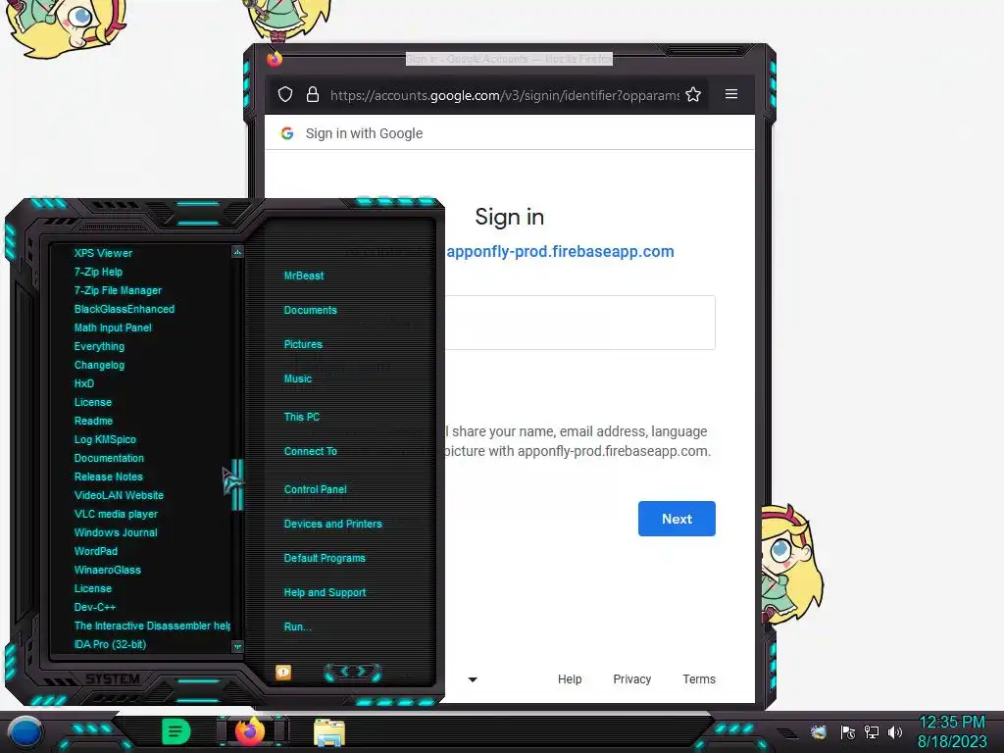Open VideoLAN Website shortcut
The height and width of the screenshot is (753, 1004).
click(119, 495)
